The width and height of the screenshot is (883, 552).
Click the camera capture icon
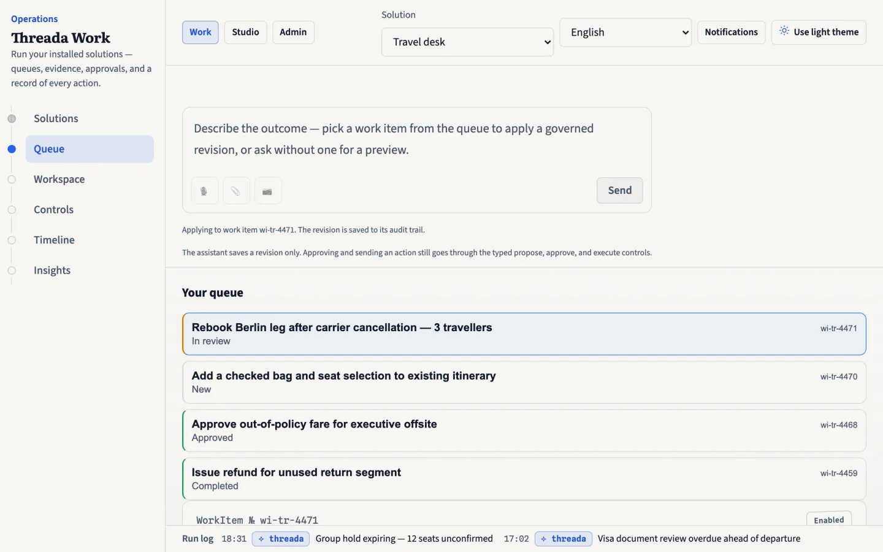point(267,191)
